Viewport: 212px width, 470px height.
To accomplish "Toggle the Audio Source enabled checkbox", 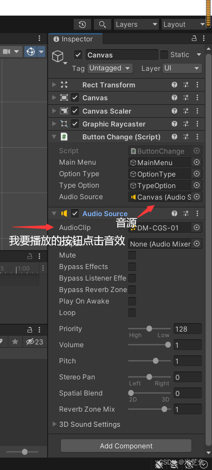I will pos(75,213).
